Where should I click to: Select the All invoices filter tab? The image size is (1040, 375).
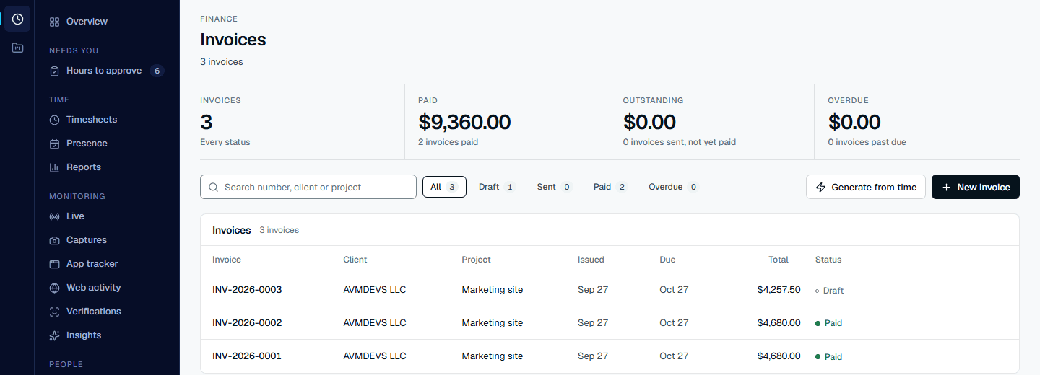click(444, 187)
